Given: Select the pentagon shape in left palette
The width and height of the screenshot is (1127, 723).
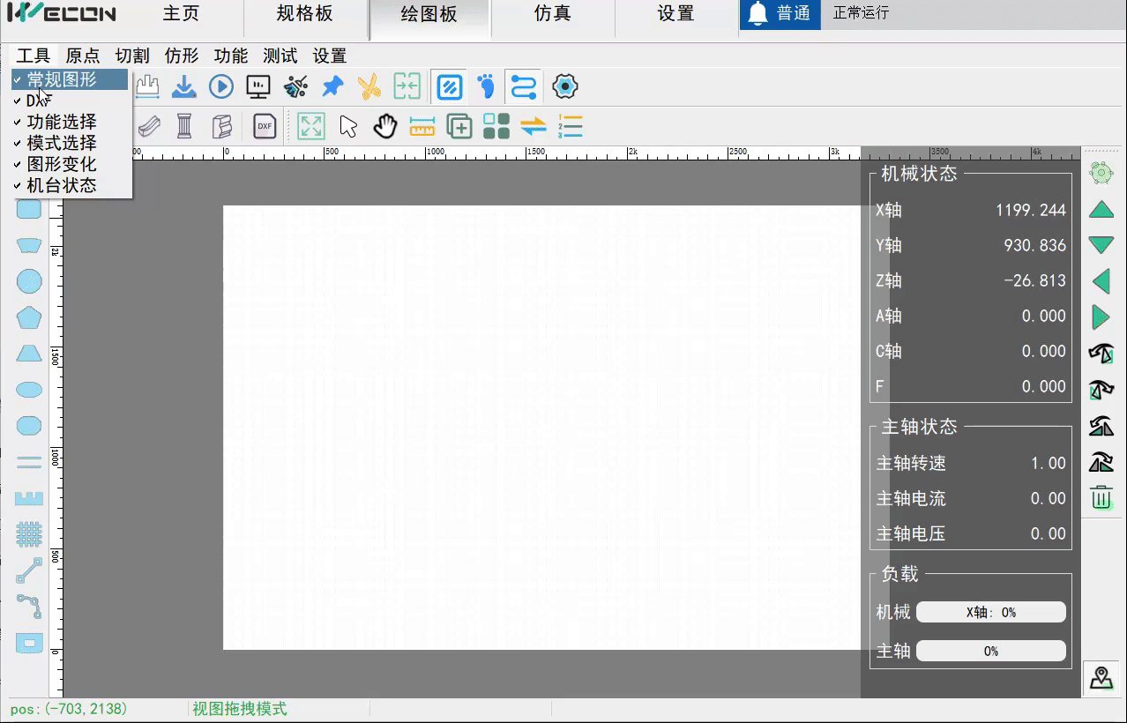Looking at the screenshot, I should [27, 317].
